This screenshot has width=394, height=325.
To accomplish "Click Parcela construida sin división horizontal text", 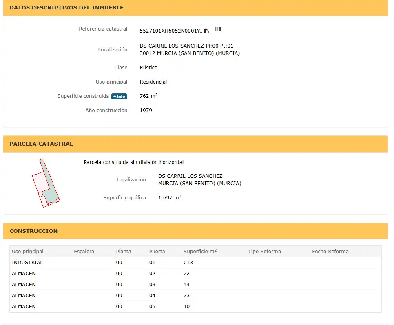I will (134, 162).
